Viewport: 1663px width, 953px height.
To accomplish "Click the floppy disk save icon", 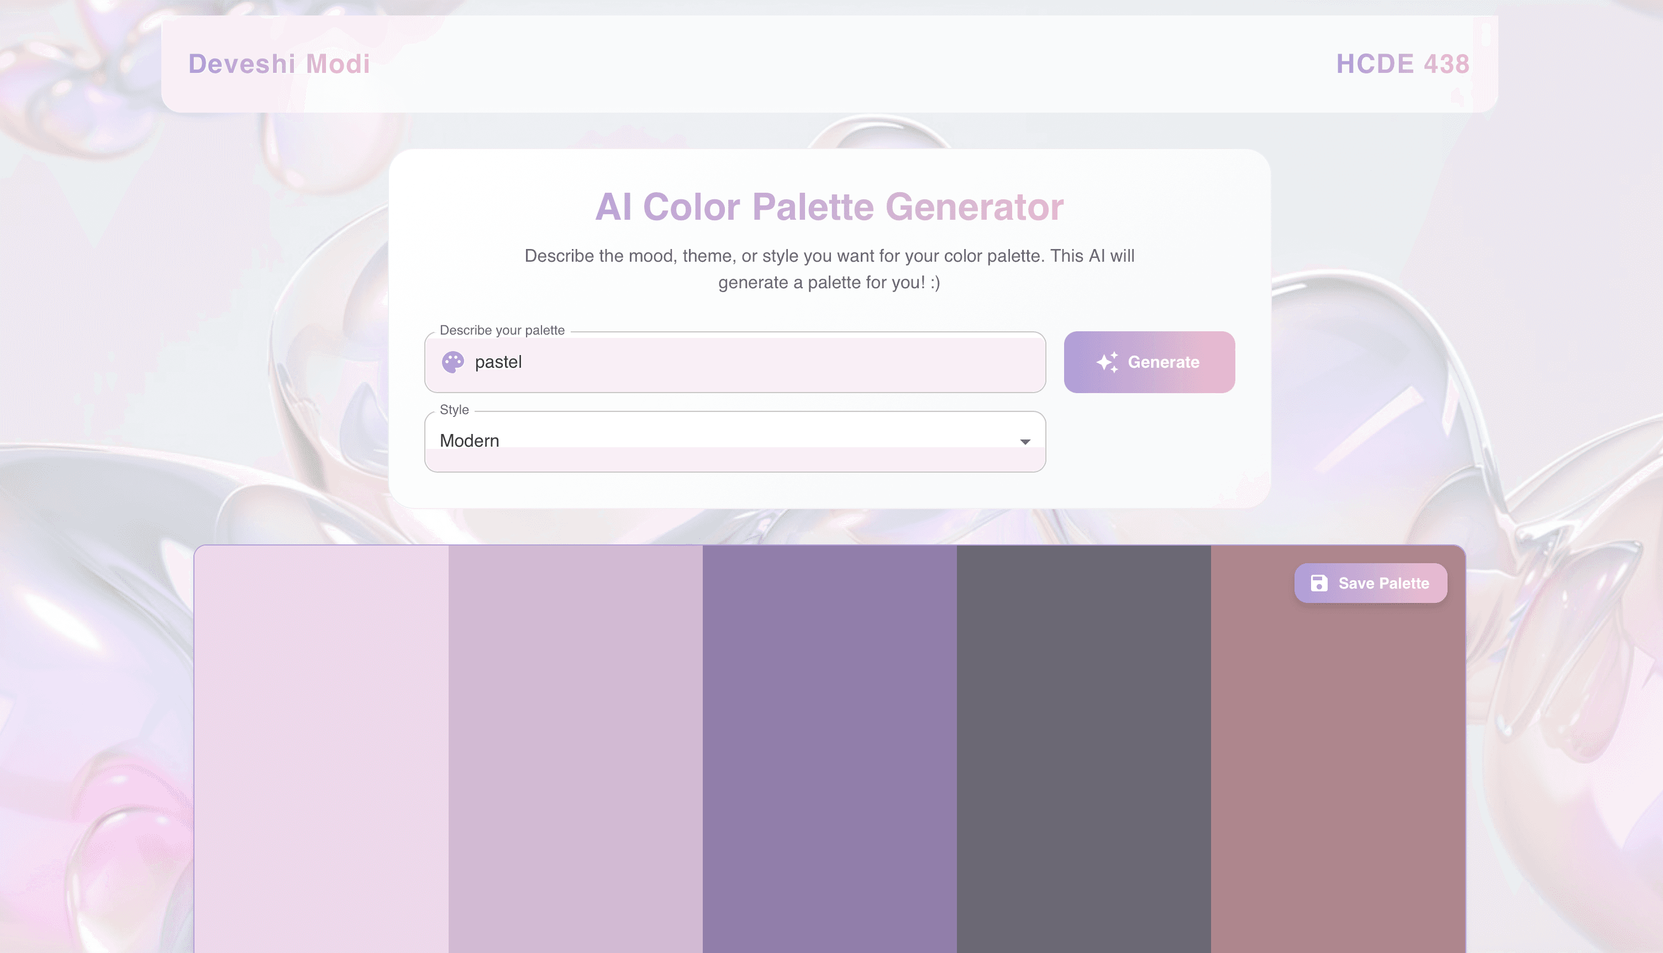I will [x=1319, y=583].
